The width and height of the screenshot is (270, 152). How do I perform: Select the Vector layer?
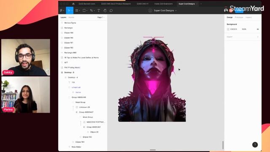click(x=78, y=92)
